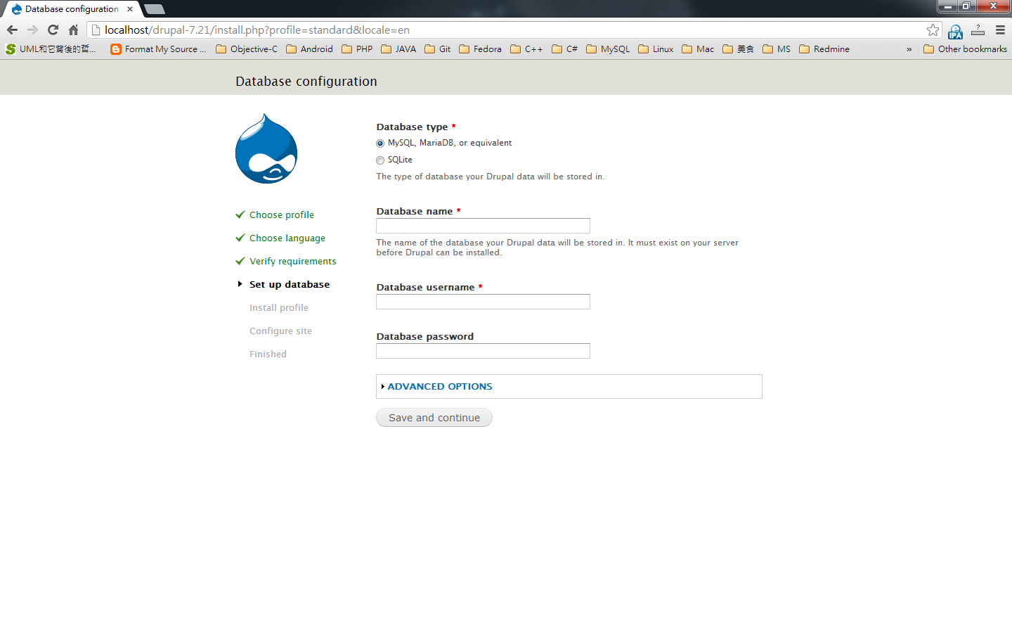Screen dimensions: 1012x633
Task: Open the Git bookmarks folder
Action: tap(438, 49)
